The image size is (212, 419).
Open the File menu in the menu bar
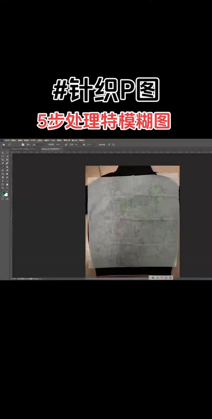point(7,140)
